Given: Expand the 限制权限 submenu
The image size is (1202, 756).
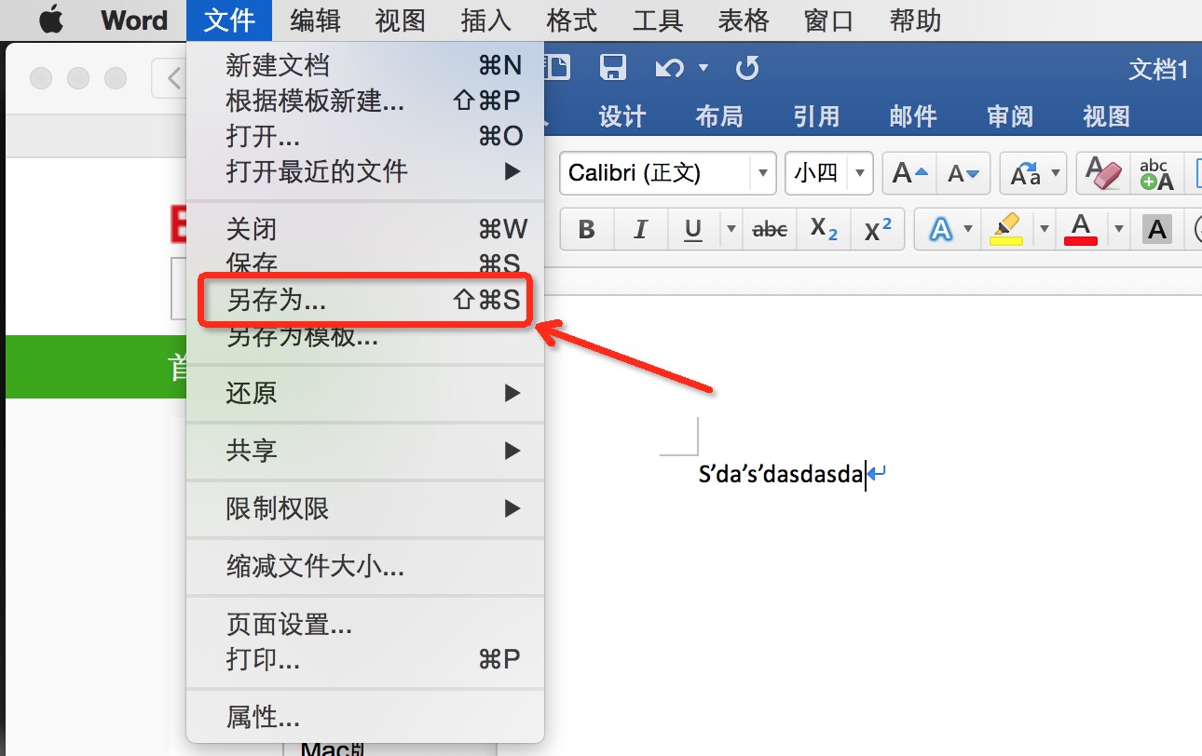Looking at the screenshot, I should pyautogui.click(x=512, y=508).
